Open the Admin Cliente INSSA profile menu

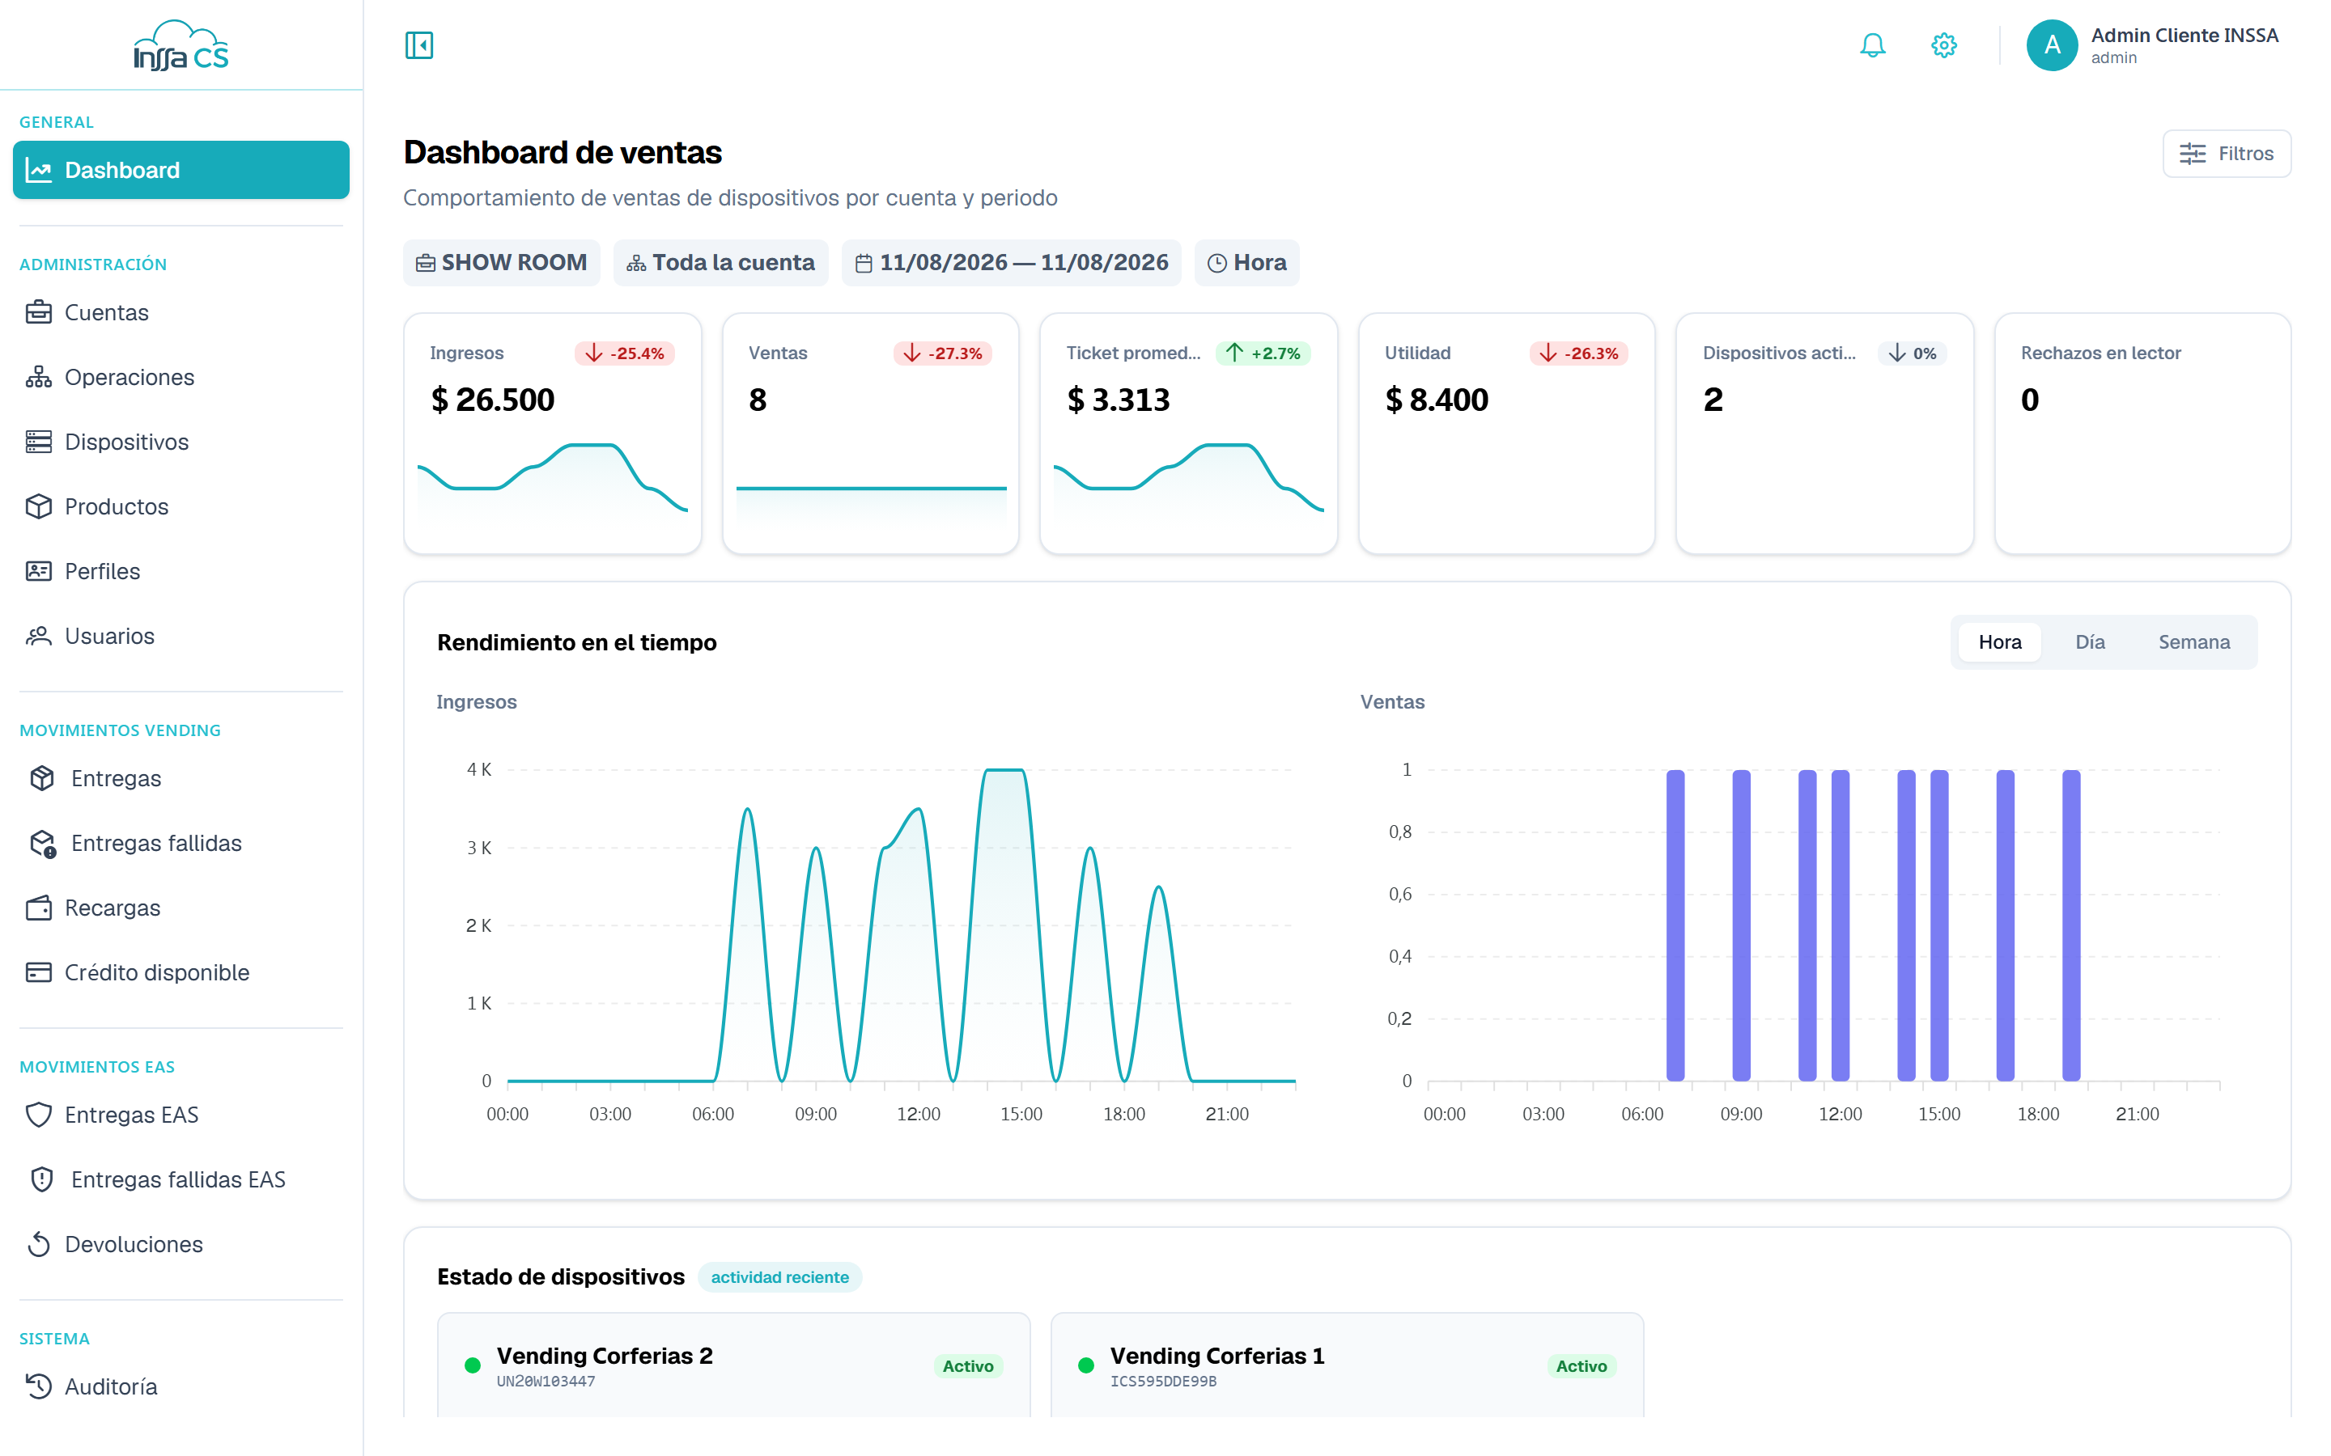pyautogui.click(x=2154, y=45)
